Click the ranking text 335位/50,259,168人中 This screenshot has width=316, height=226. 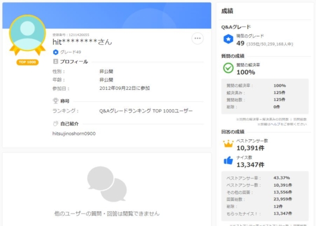[x=269, y=44]
